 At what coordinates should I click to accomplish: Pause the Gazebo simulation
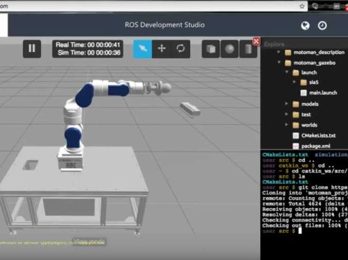click(32, 48)
